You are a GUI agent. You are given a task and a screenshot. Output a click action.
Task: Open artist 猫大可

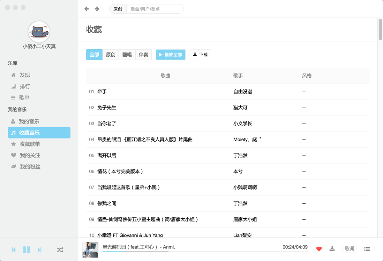pos(240,108)
